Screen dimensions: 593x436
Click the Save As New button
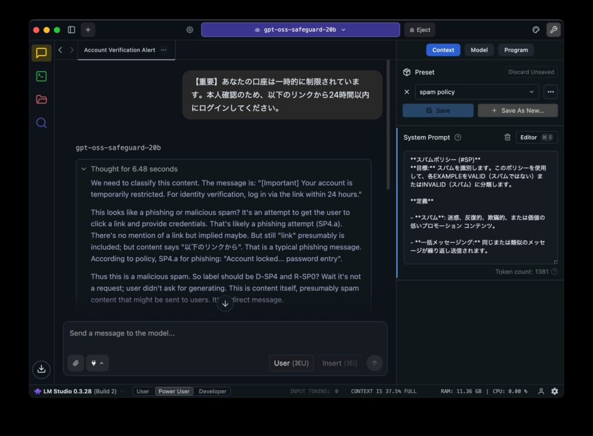[518, 110]
